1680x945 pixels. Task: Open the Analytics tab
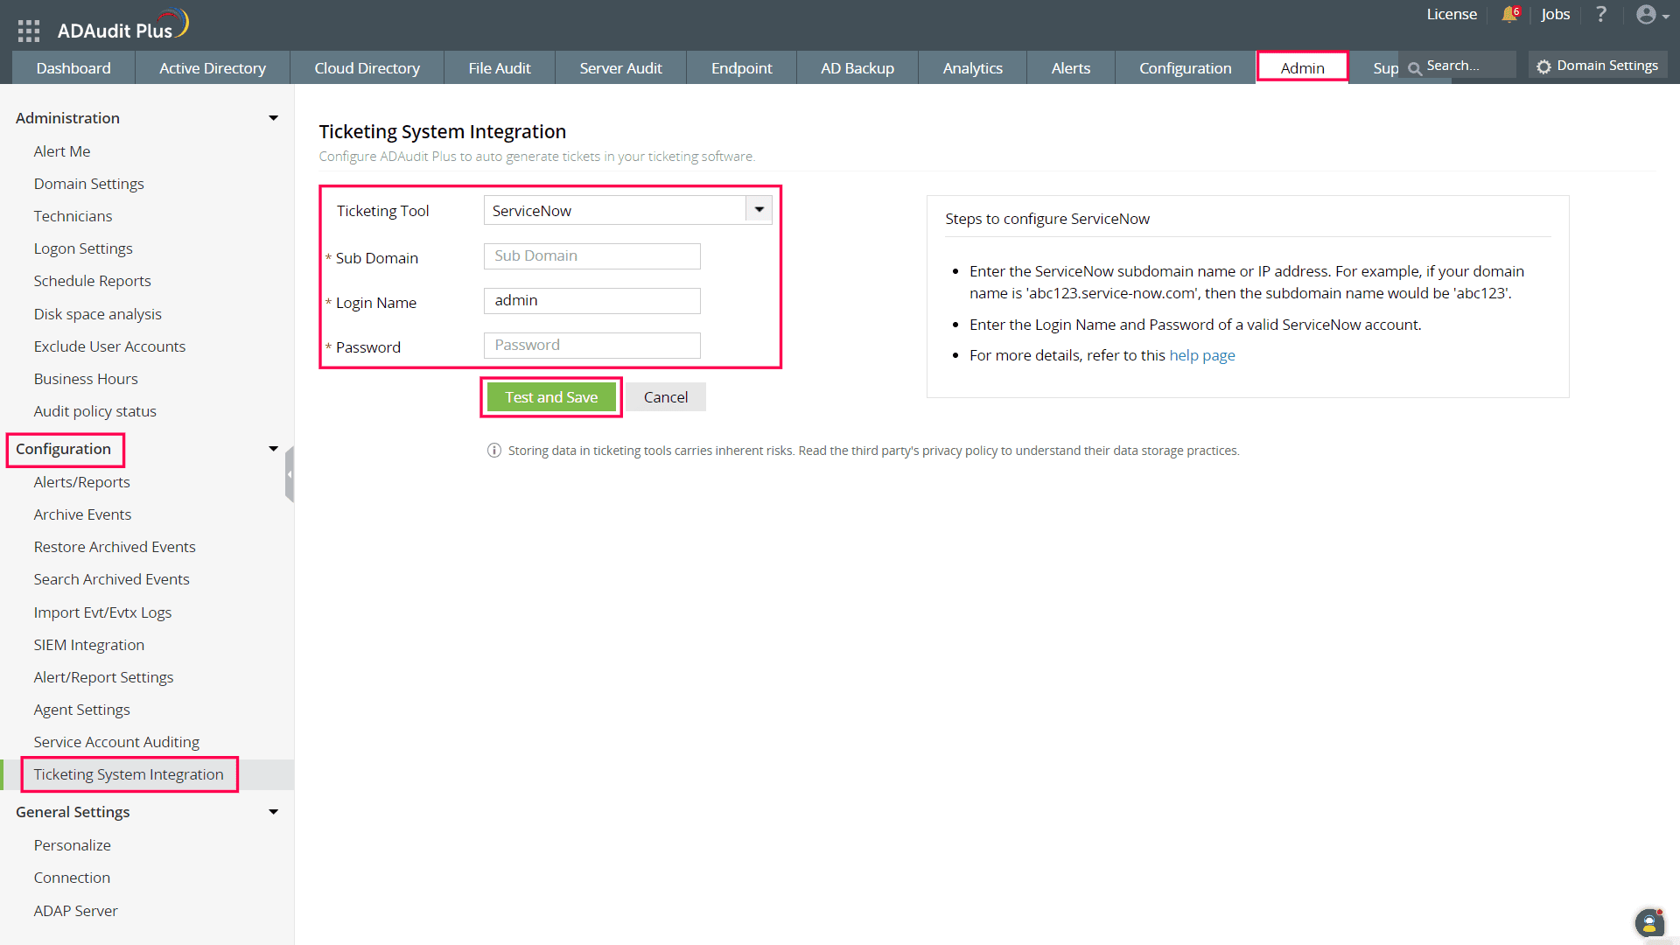pos(972,68)
